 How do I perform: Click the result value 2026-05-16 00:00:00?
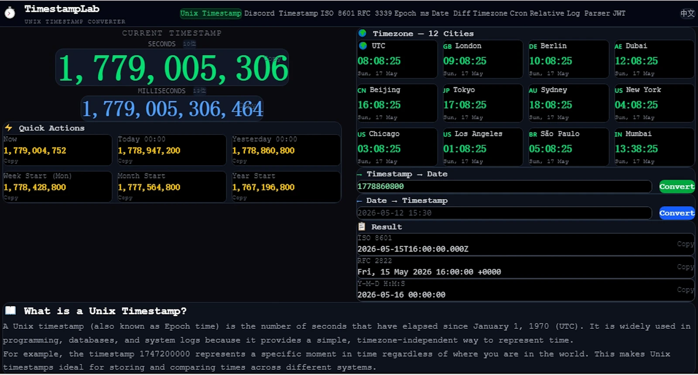pyautogui.click(x=401, y=295)
